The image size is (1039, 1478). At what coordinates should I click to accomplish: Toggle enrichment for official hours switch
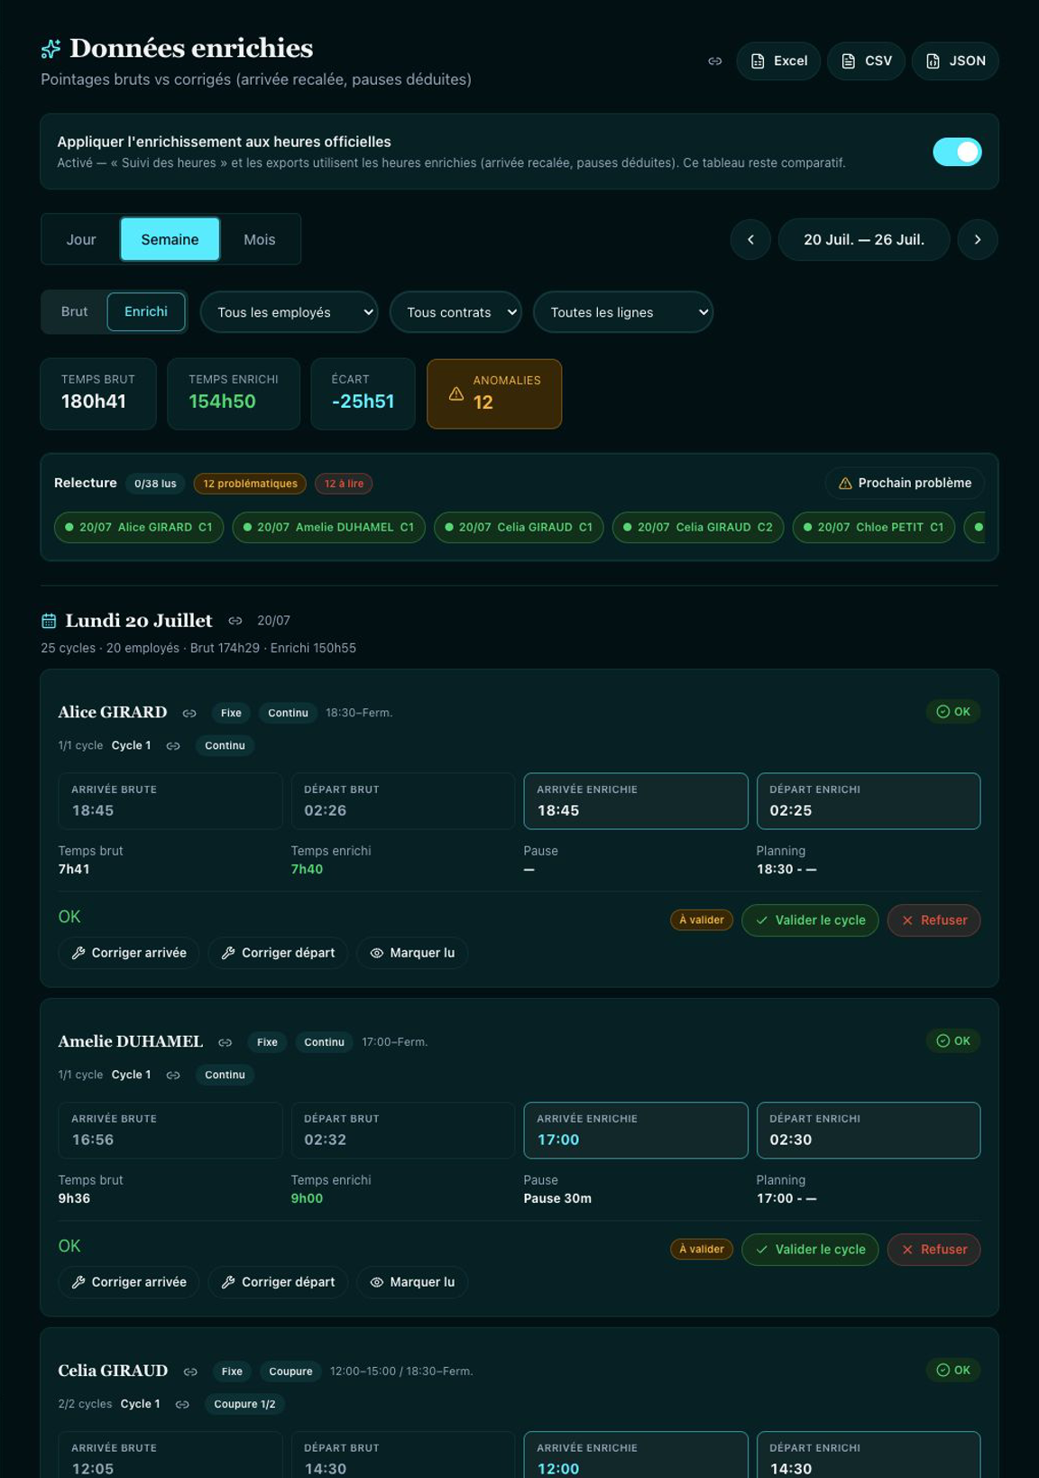click(x=957, y=152)
